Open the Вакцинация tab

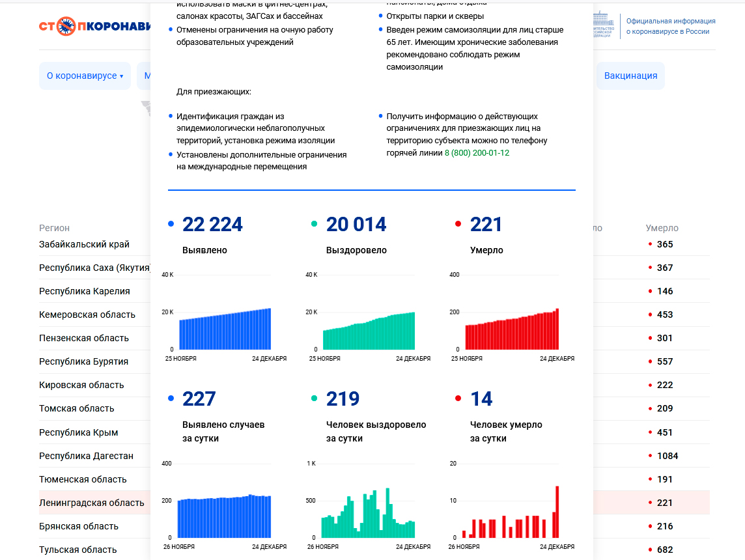pyautogui.click(x=630, y=76)
